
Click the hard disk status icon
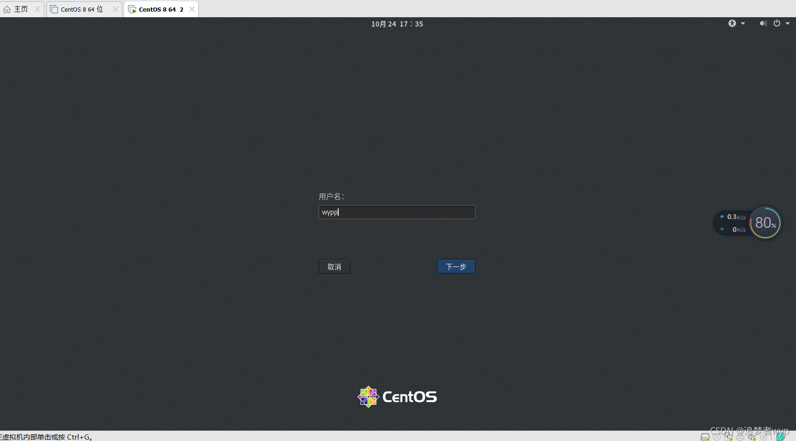705,437
